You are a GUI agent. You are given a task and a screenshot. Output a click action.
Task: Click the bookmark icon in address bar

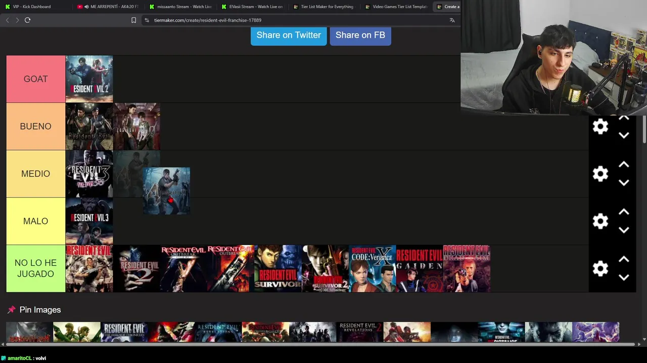(133, 20)
